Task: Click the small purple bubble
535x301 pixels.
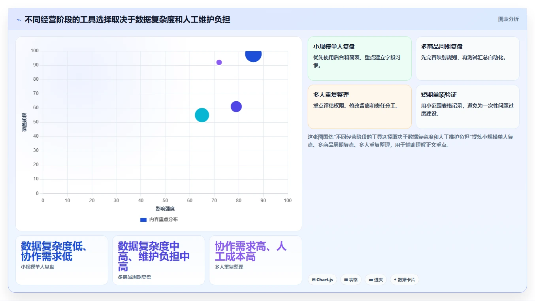Action: coord(219,62)
